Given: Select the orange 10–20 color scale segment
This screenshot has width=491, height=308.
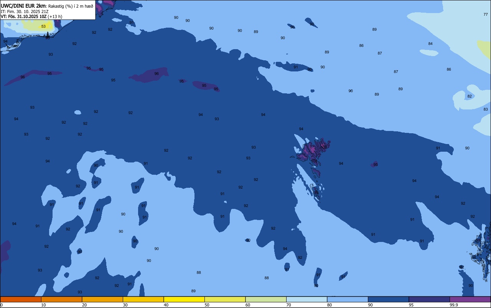Looking at the screenshot, I should tap(61, 299).
